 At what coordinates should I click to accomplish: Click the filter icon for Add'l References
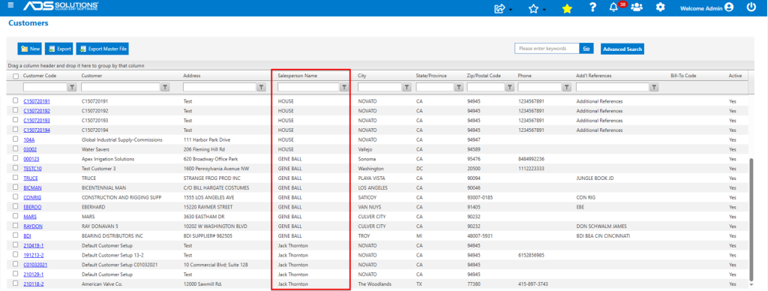pos(654,87)
